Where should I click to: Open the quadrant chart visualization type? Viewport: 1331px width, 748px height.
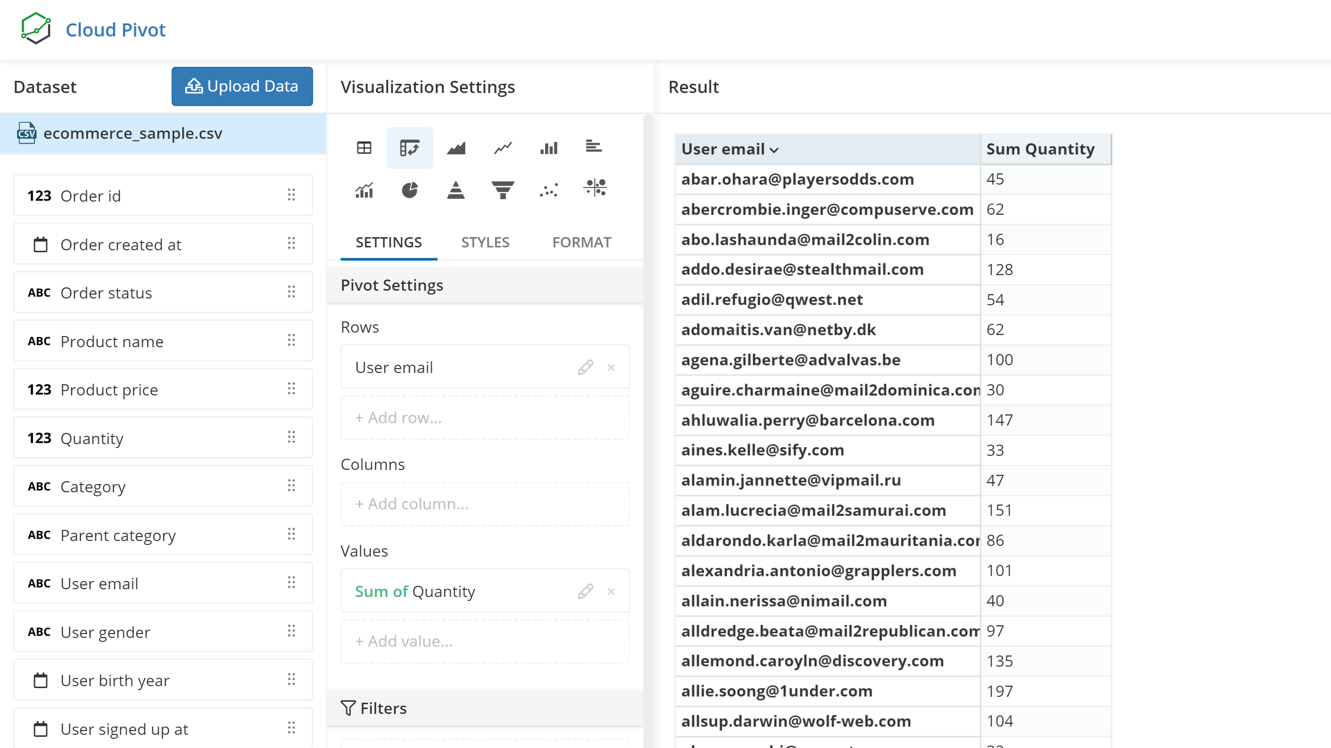tap(595, 189)
